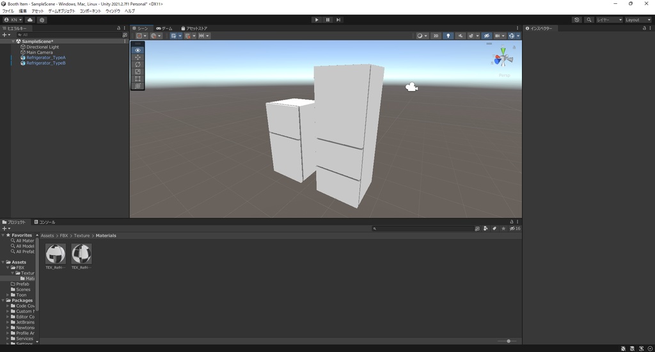This screenshot has width=655, height=352.
Task: Select the View (eye) tool in scene toolbar
Action: pyautogui.click(x=138, y=50)
